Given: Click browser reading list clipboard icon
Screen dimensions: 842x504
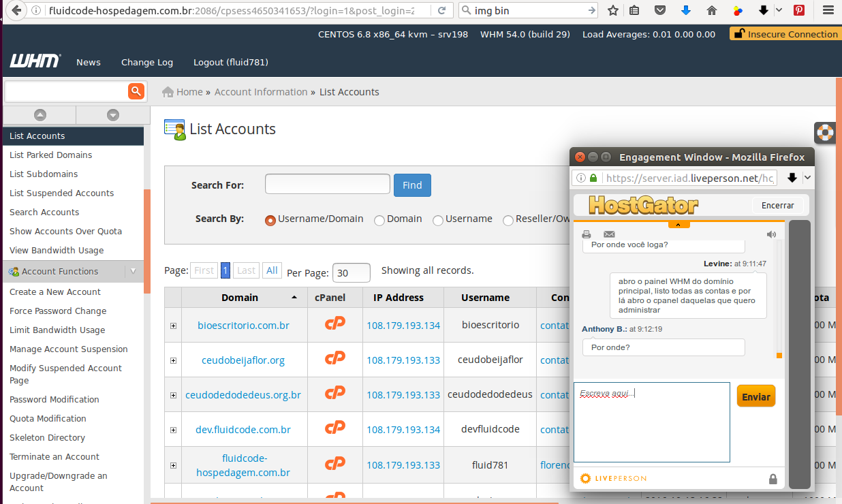Looking at the screenshot, I should (x=634, y=10).
